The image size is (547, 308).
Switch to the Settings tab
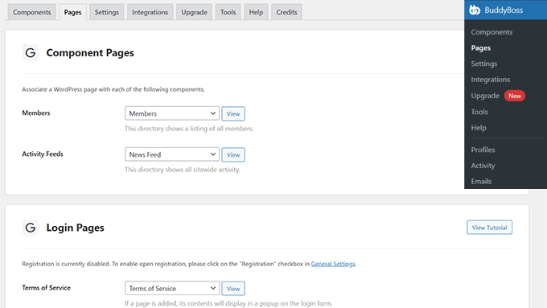107,12
